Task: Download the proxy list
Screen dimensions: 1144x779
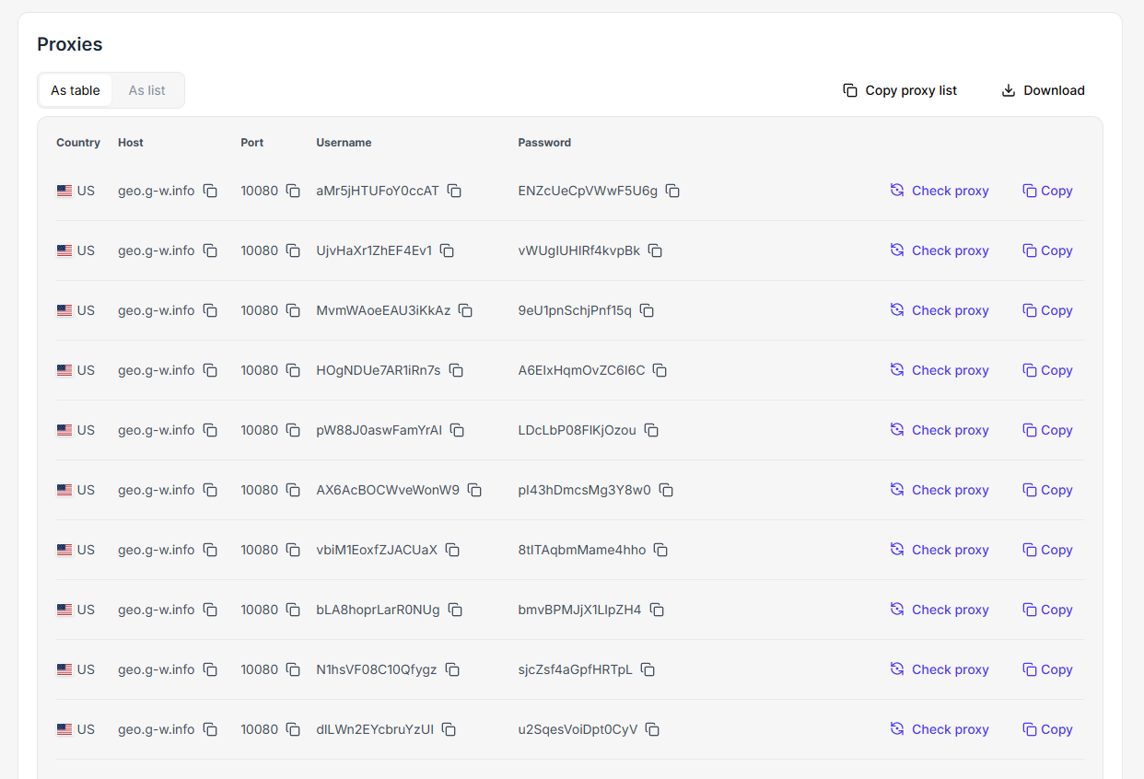Action: click(x=1043, y=90)
